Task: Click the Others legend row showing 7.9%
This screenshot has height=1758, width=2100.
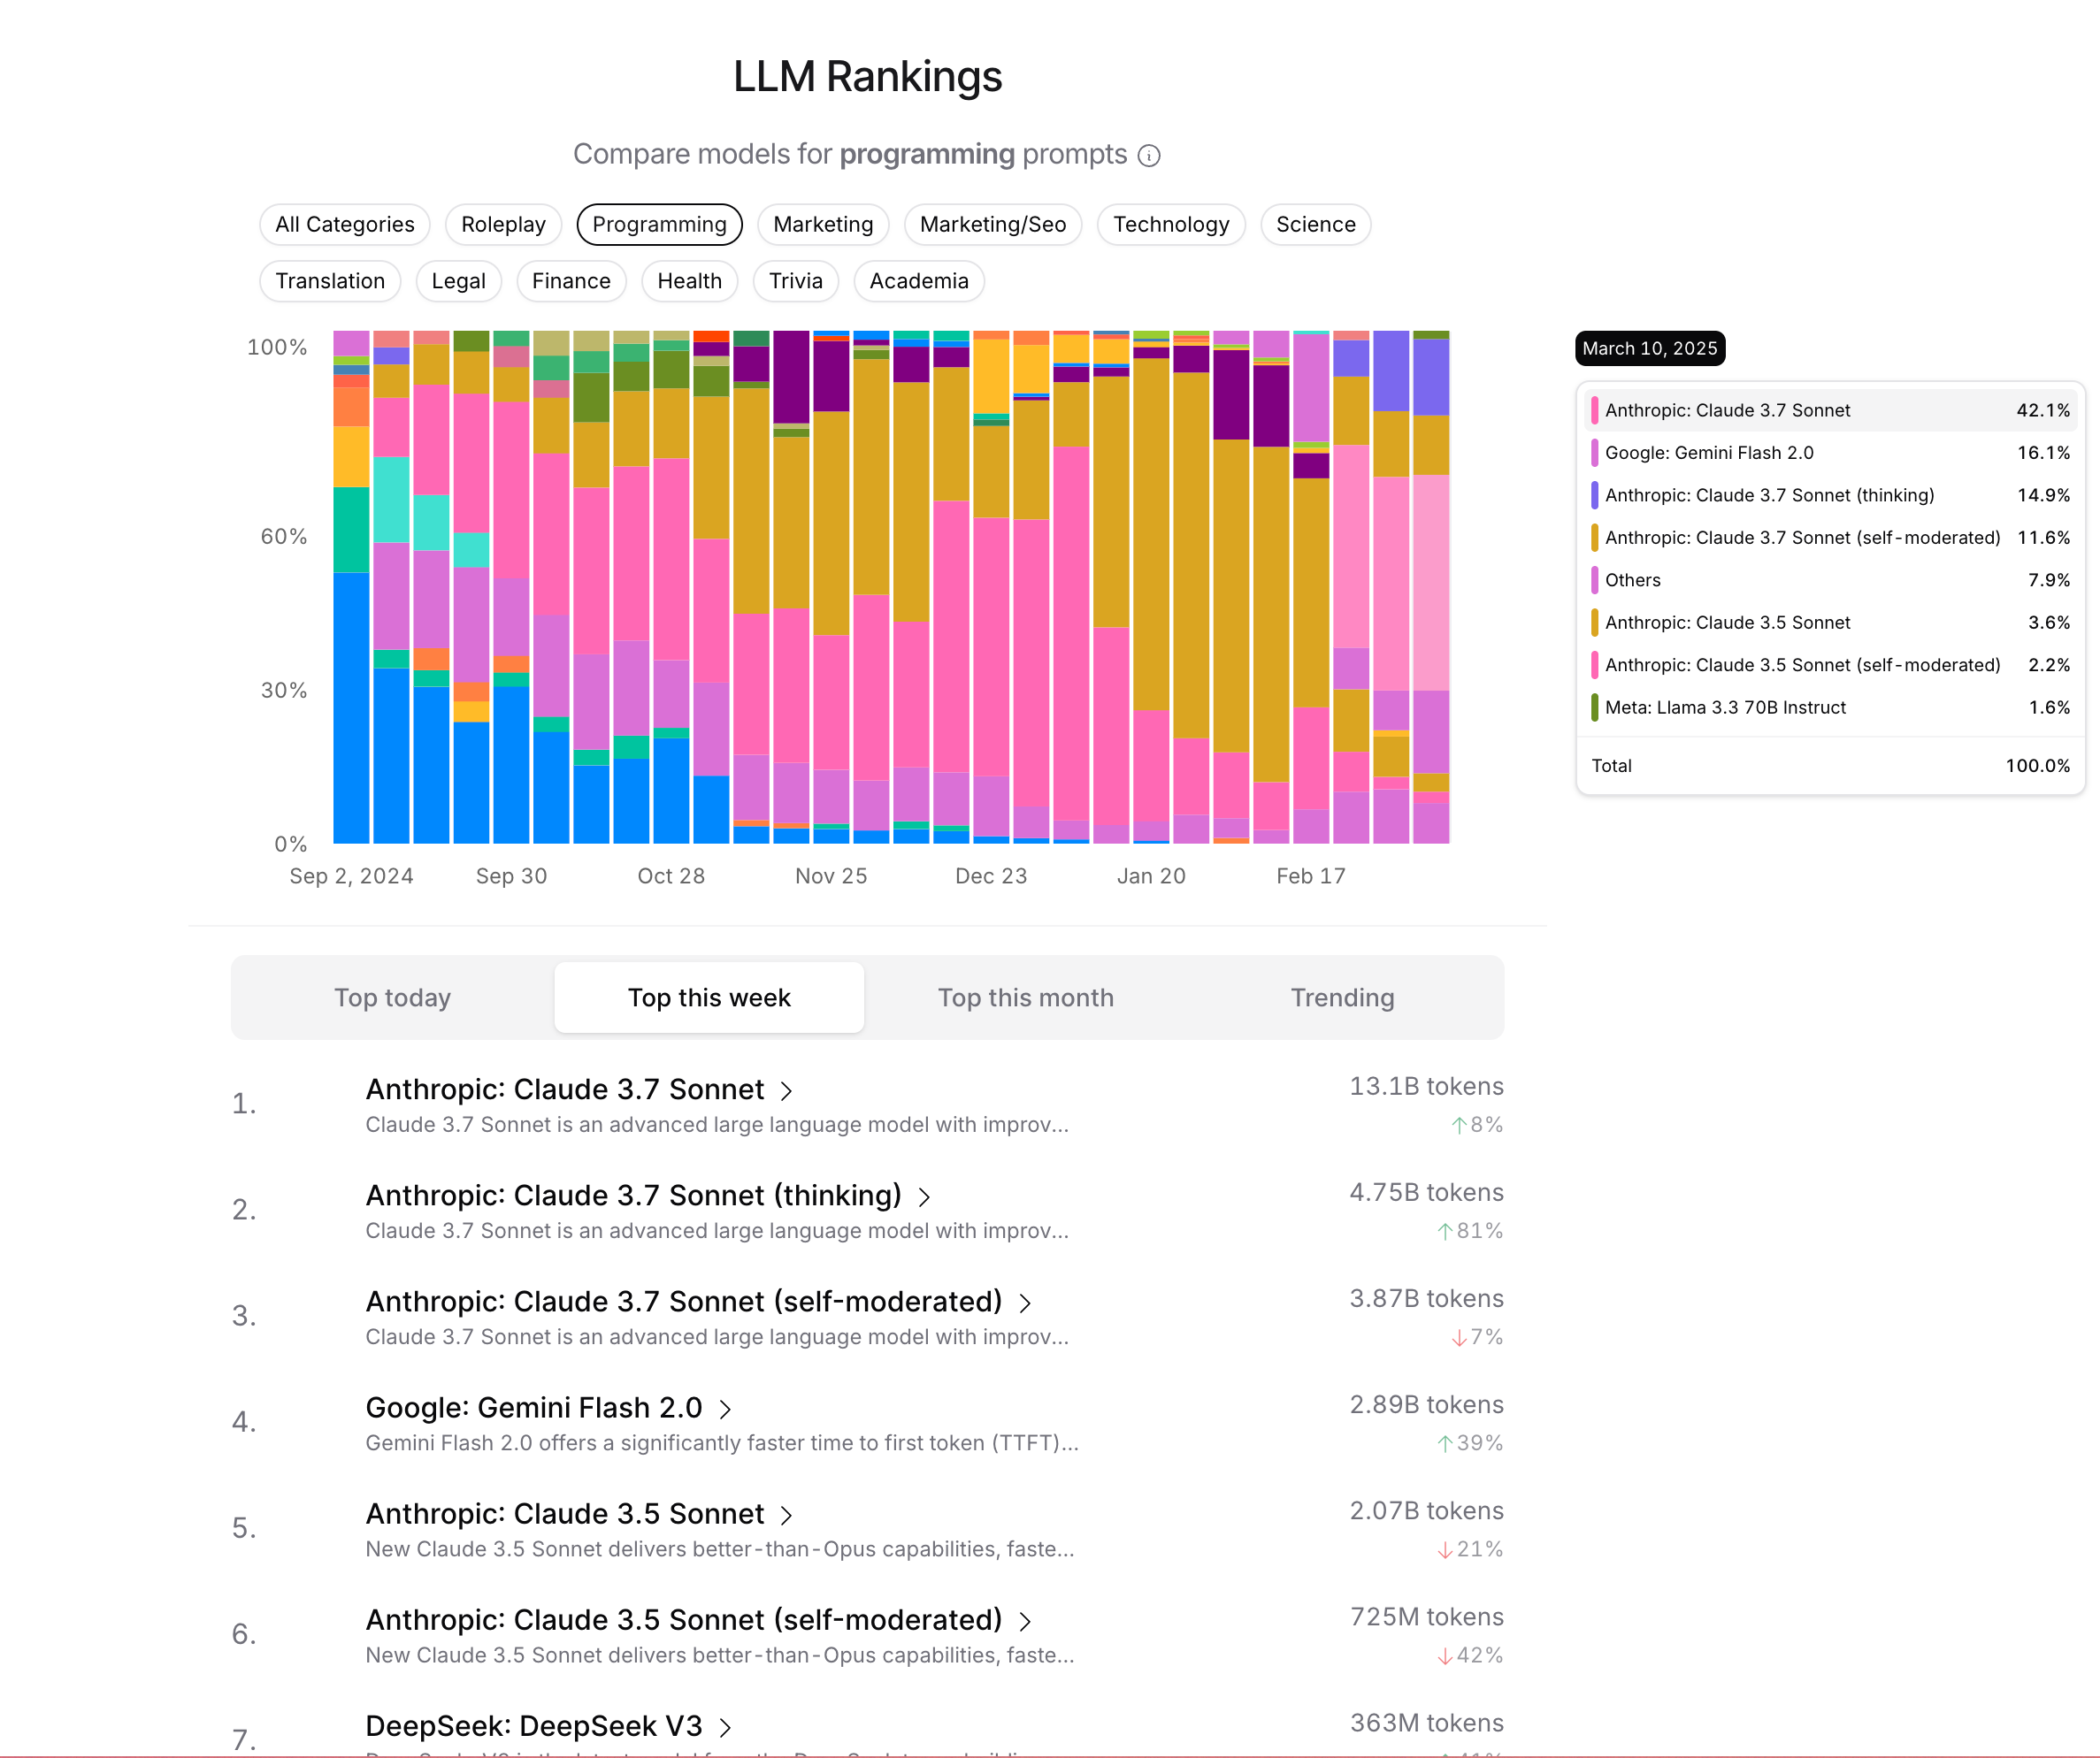Action: click(x=1831, y=580)
